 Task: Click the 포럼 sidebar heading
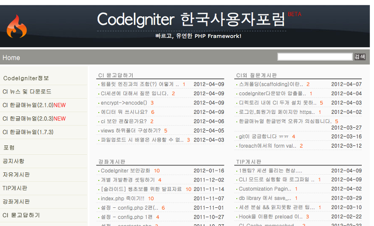pos(9,148)
